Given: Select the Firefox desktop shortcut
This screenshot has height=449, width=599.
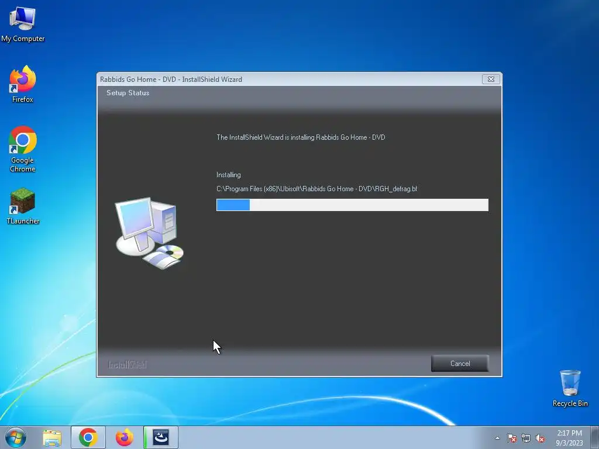Looking at the screenshot, I should [x=23, y=84].
